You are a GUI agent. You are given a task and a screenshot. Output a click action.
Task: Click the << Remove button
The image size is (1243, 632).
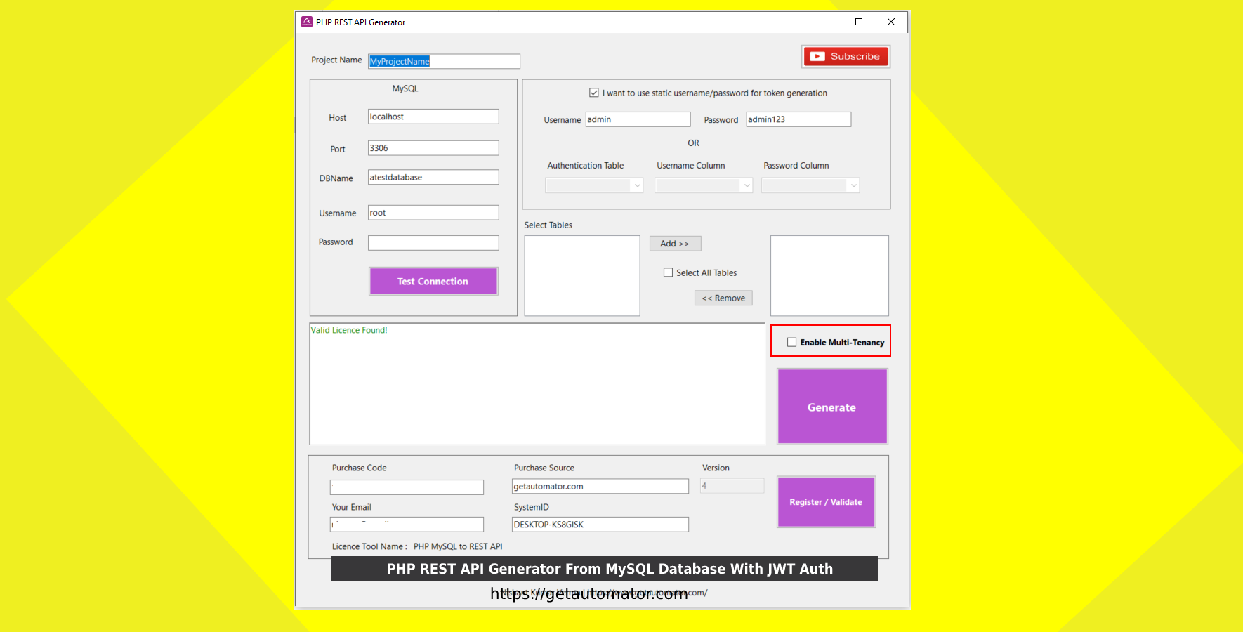click(723, 298)
